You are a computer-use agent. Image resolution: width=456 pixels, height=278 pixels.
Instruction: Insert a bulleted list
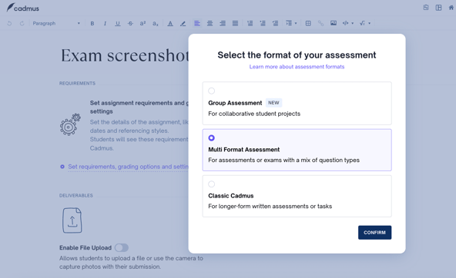[263, 23]
